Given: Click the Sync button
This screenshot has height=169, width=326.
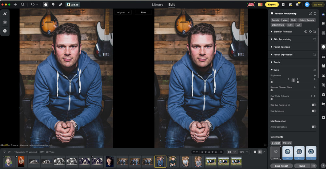Looking at the screenshot, I should (x=302, y=166).
